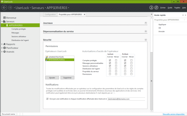
Task: Open Messages in the tree
Action: 15,33
